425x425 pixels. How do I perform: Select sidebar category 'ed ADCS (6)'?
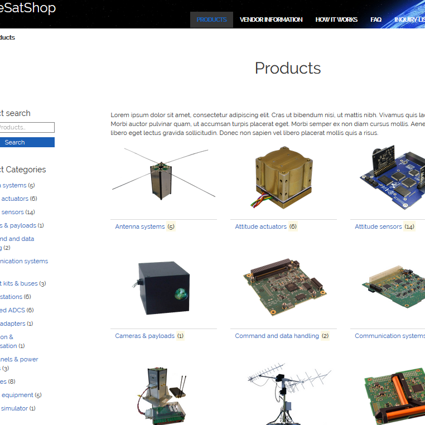17,310
